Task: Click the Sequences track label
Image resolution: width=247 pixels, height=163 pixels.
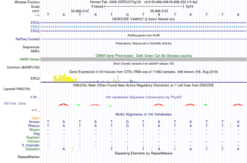Action: (31, 47)
